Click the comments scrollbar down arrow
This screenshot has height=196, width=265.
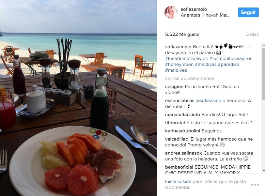click(263, 171)
